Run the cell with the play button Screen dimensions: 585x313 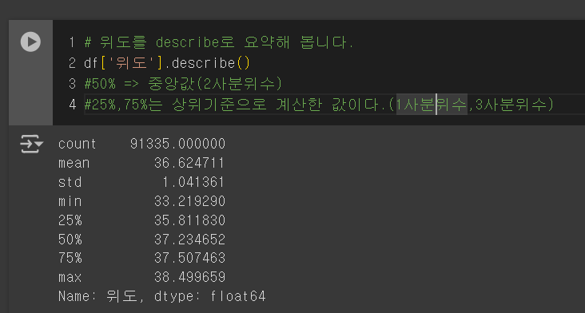[x=30, y=42]
